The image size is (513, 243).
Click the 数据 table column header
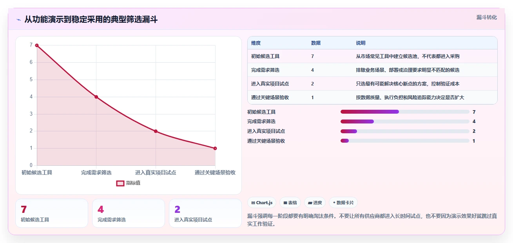point(316,43)
